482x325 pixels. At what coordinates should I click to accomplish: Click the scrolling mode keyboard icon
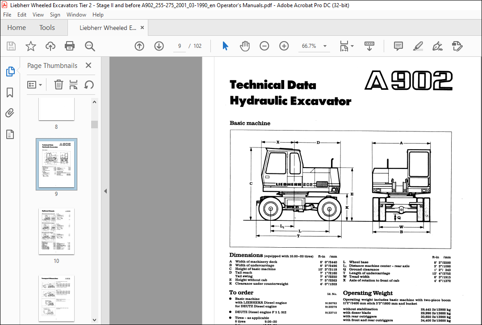[x=369, y=46]
